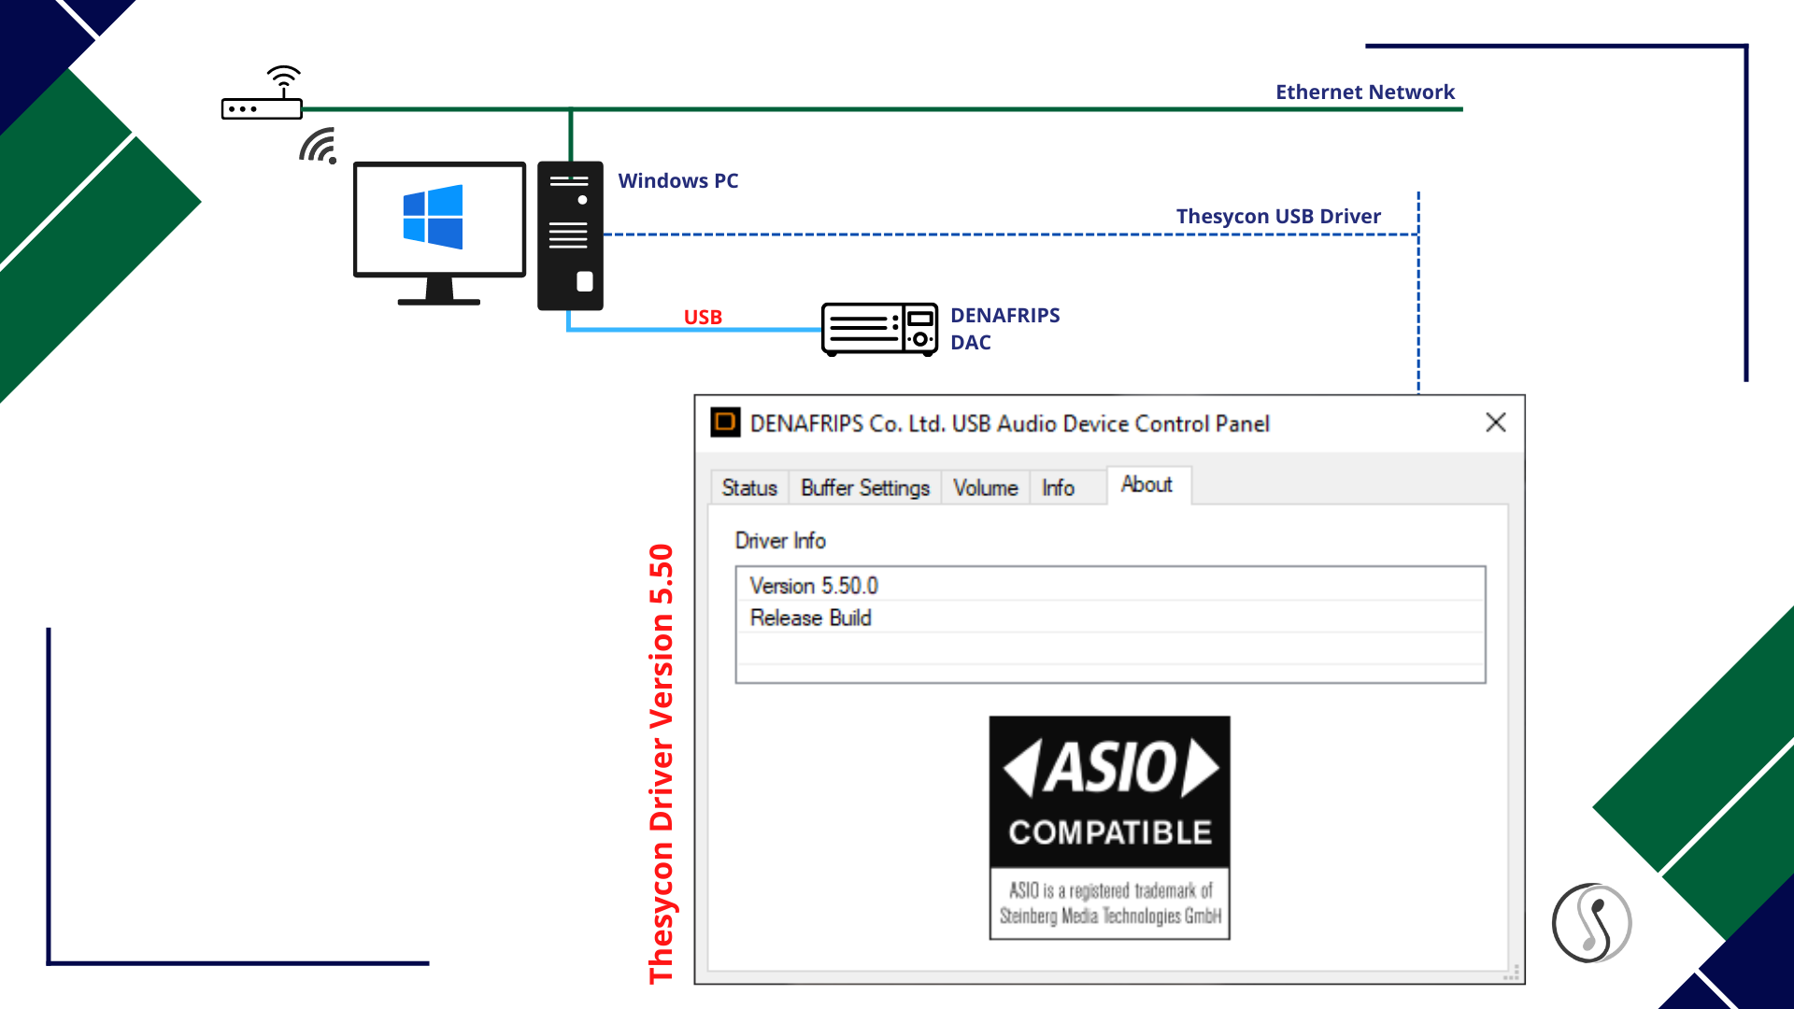Click the WiFi signal waves icon
The image size is (1794, 1009).
coord(319,147)
